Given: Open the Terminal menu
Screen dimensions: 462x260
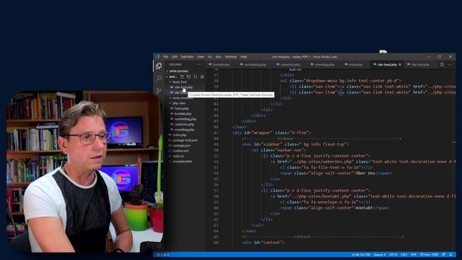Looking at the screenshot, I should pyautogui.click(x=231, y=56).
